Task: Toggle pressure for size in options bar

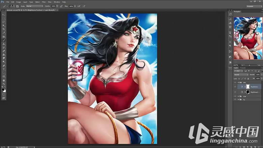Action: 84,6
